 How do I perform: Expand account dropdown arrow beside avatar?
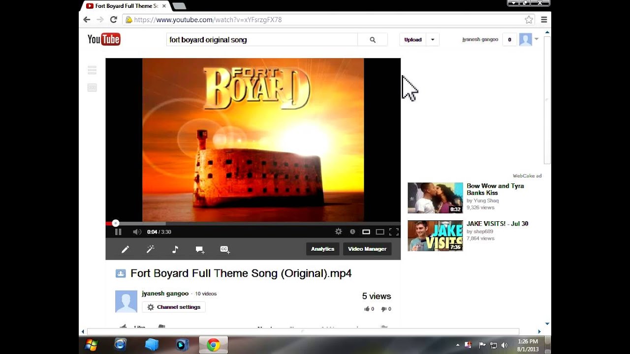pyautogui.click(x=536, y=39)
